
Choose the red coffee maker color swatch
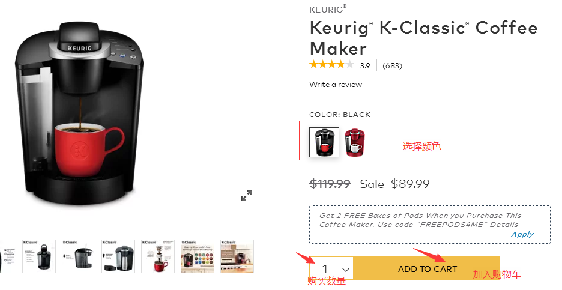[x=354, y=142]
